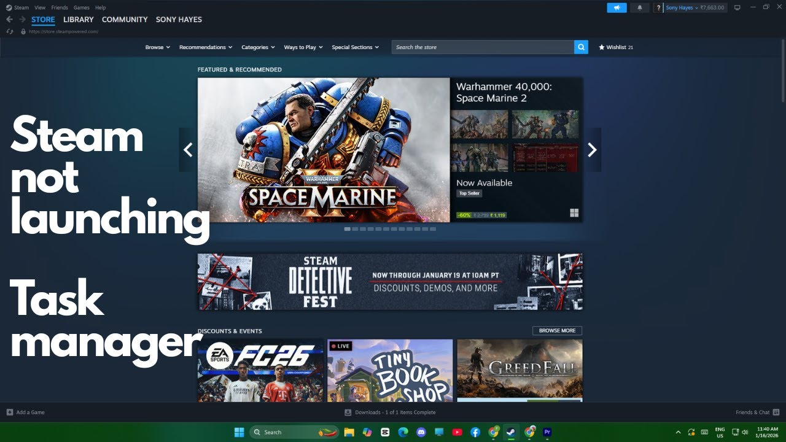Select the STORE tab
The width and height of the screenshot is (786, 442).
[x=43, y=20]
